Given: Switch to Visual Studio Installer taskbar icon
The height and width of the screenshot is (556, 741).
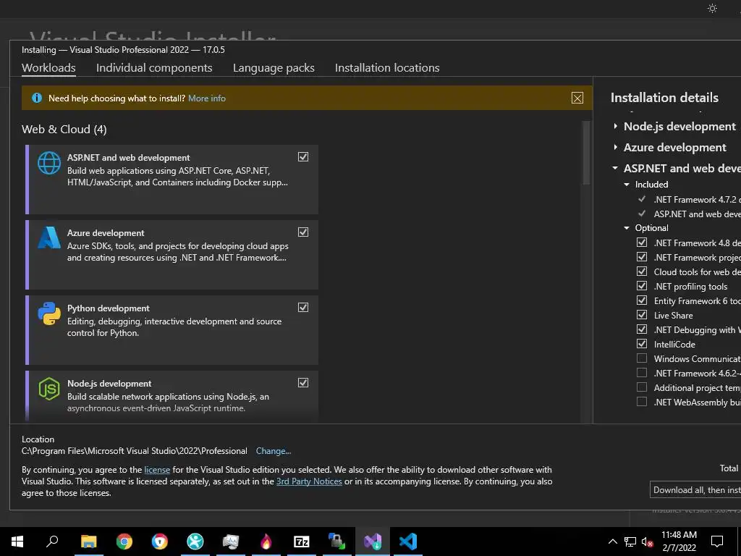Looking at the screenshot, I should coord(373,542).
